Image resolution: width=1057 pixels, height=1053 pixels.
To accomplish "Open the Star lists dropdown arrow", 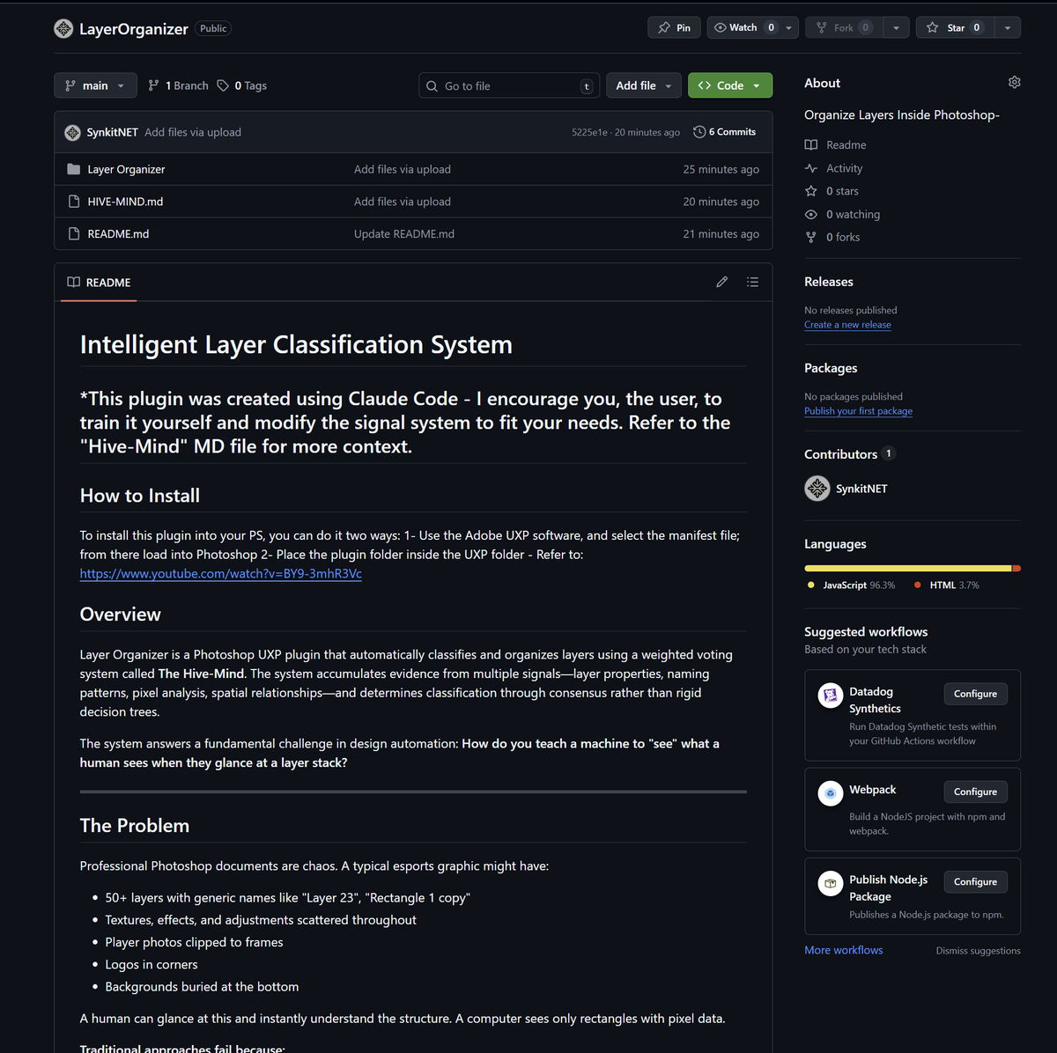I will click(1008, 27).
